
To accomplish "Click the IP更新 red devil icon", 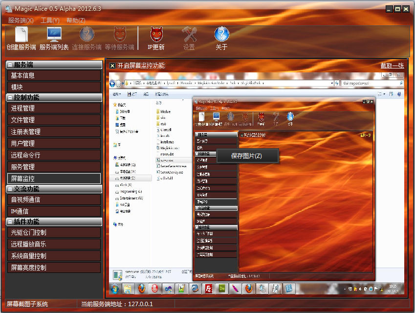I will [x=156, y=34].
